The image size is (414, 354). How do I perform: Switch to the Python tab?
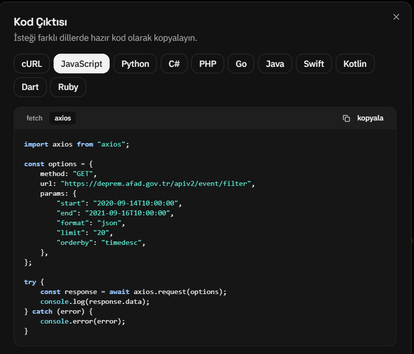tap(135, 63)
